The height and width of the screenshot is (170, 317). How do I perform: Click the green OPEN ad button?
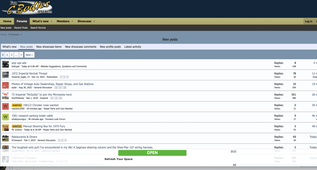tap(152, 153)
